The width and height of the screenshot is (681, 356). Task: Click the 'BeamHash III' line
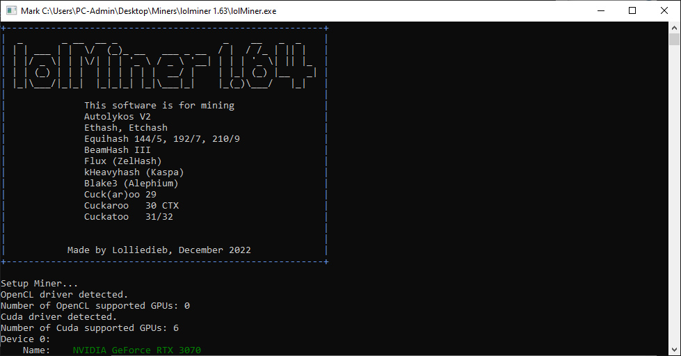[x=118, y=149]
